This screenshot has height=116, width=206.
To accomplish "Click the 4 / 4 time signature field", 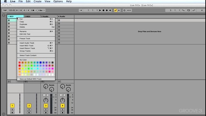I will coord(26,10).
